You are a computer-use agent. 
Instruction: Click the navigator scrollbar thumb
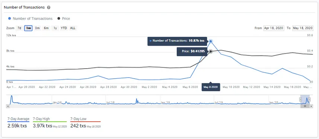tap(305, 106)
